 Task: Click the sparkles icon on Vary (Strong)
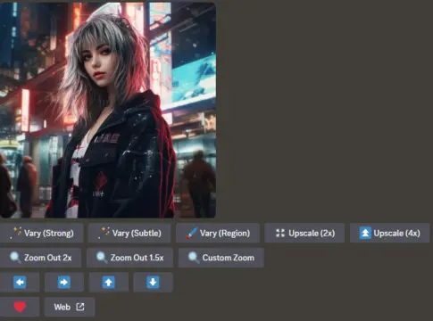[x=15, y=233]
